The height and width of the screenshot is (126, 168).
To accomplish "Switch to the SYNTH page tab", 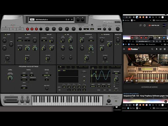I will tap(6, 29).
